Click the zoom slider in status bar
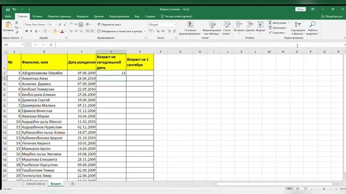Image resolution: width=346 pixels, height=194 pixels. point(324,189)
